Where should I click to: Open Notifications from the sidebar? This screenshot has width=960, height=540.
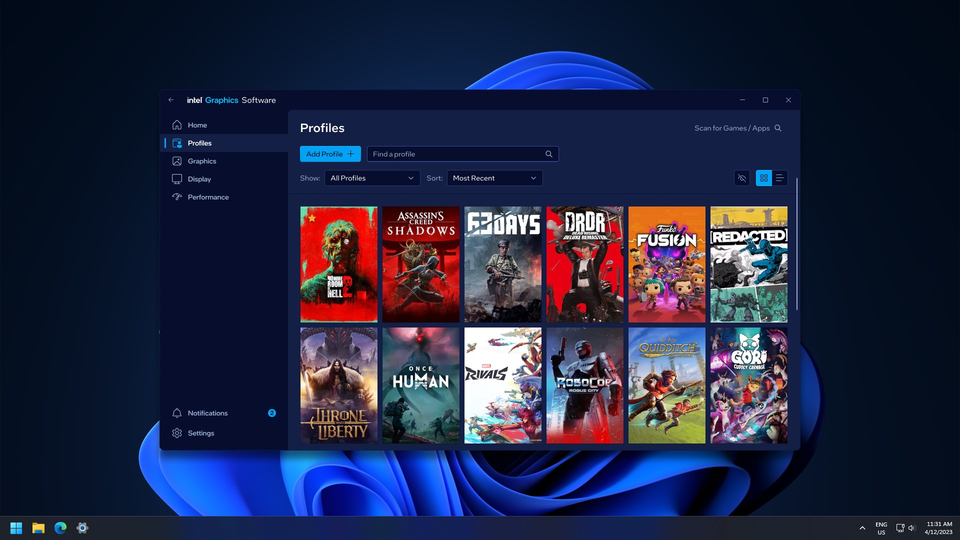[207, 413]
